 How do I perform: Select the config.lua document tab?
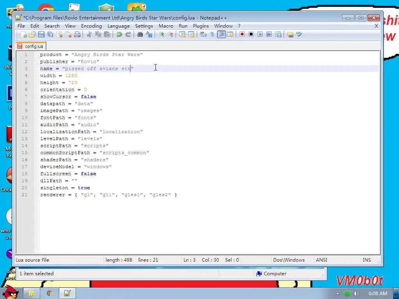30,46
